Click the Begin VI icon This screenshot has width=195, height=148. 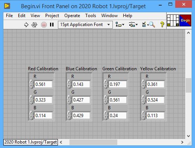pos(185,20)
